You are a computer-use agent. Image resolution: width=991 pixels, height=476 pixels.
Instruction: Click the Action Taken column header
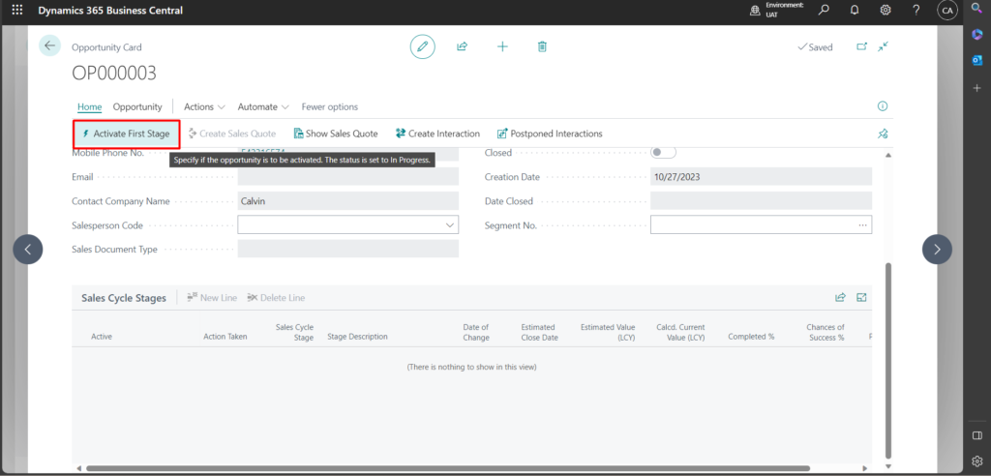pos(225,337)
